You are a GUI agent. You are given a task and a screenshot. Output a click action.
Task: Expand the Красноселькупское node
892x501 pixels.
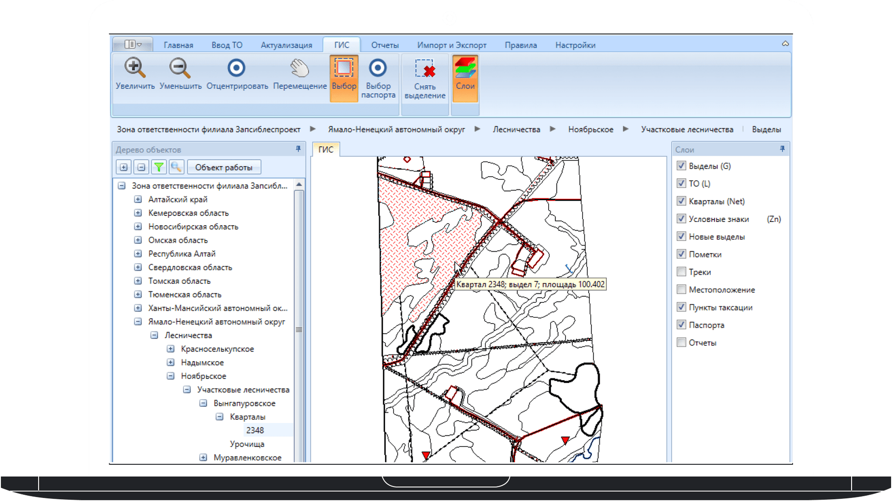(x=171, y=349)
